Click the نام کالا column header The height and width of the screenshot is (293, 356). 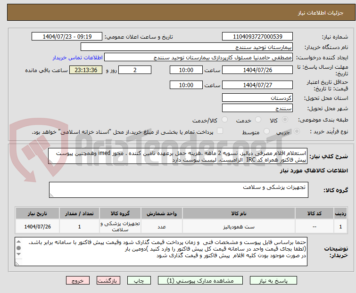[x=239, y=213]
